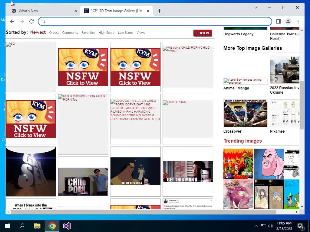Click the magnifier icon in the address bar
310x232 pixels.
coord(44,21)
